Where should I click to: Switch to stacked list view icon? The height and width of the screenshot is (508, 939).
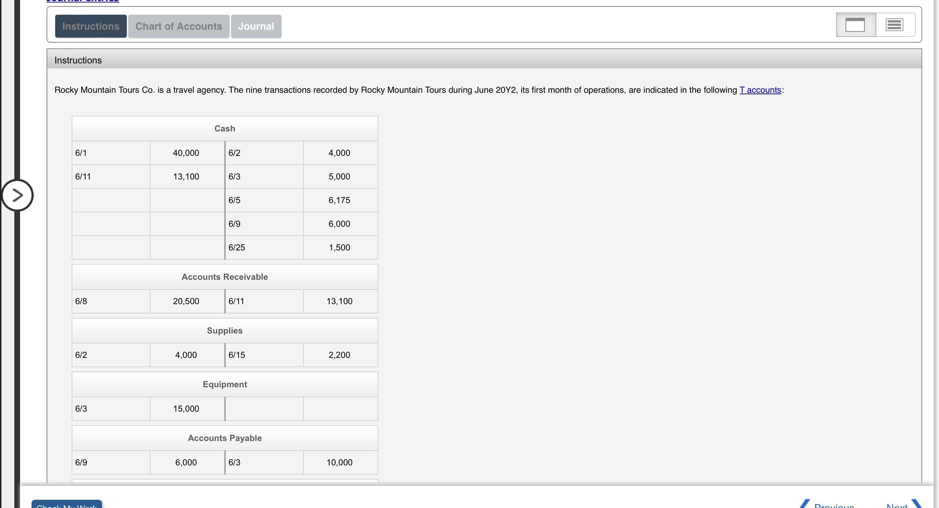pyautogui.click(x=894, y=25)
